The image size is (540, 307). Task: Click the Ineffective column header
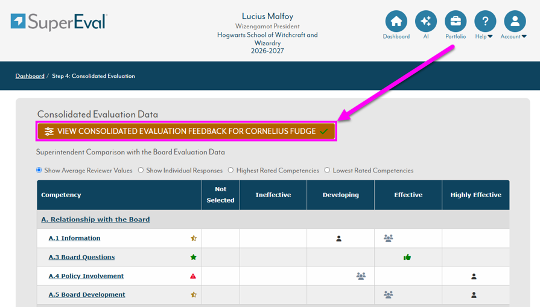coord(273,195)
